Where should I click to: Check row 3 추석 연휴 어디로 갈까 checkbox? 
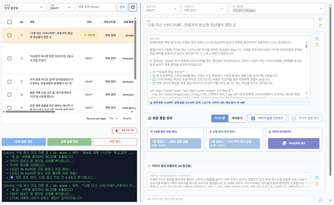(9, 82)
